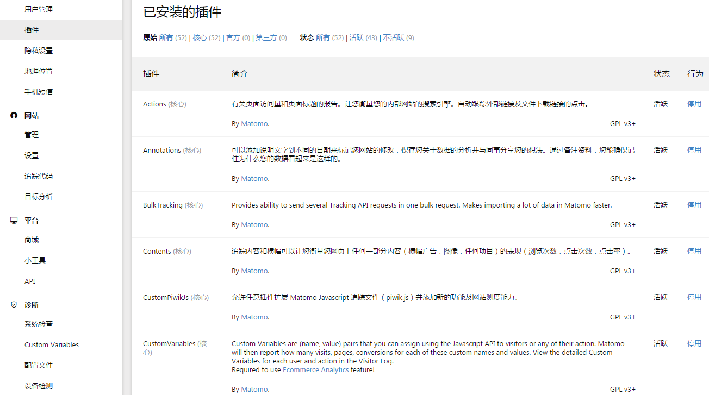709x395 pixels.
Task: Open 用户管理 in the sidebar
Action: (39, 9)
